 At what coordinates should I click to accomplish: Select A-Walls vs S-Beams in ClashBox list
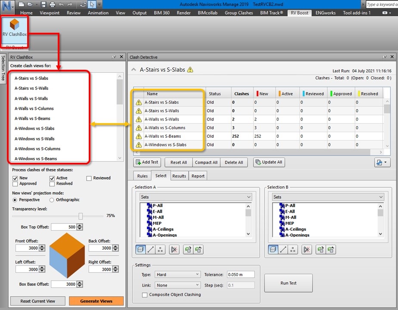pos(32,118)
